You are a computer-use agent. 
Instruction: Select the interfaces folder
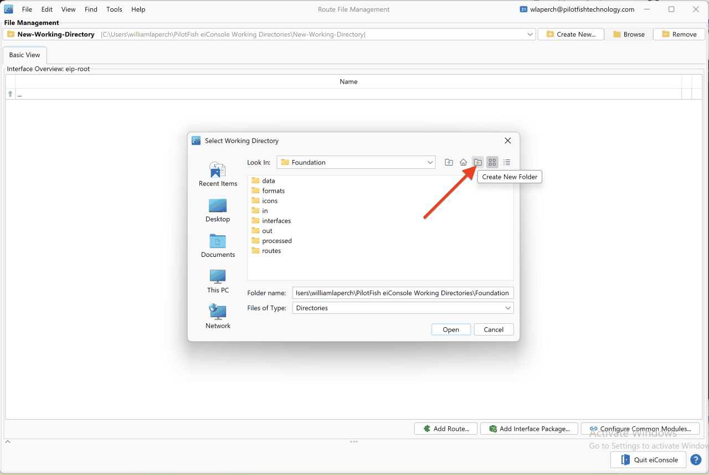click(x=271, y=220)
